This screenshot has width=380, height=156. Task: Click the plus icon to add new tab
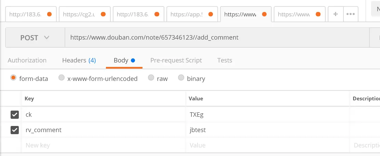point(336,14)
